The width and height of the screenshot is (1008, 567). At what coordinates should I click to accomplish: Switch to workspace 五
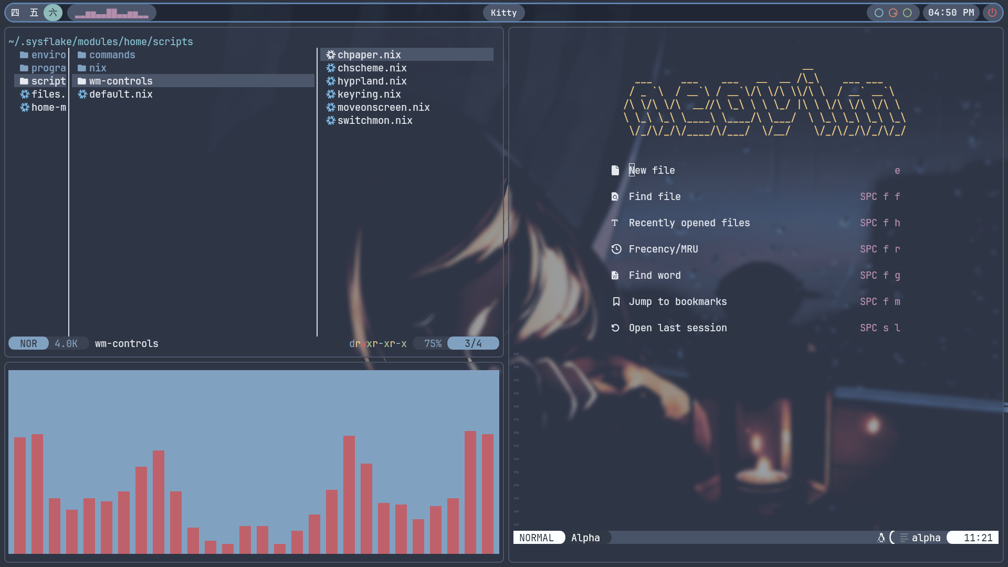coord(34,13)
